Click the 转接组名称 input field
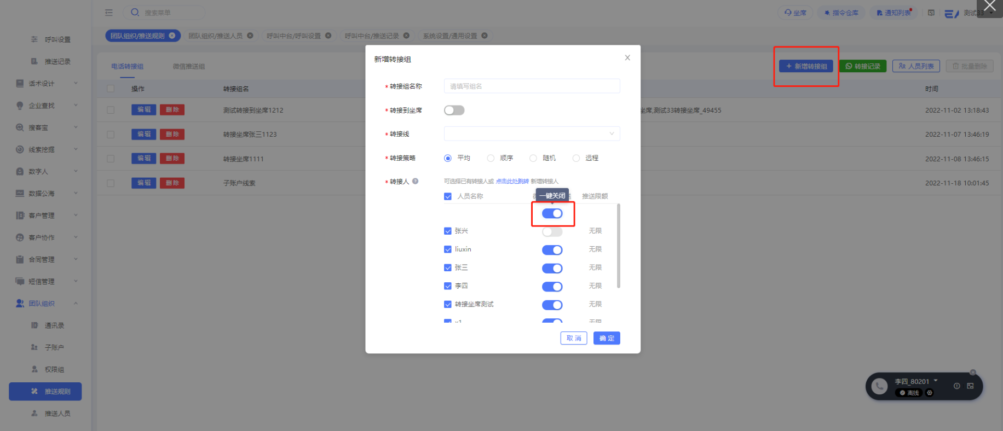The image size is (1003, 431). coord(532,86)
